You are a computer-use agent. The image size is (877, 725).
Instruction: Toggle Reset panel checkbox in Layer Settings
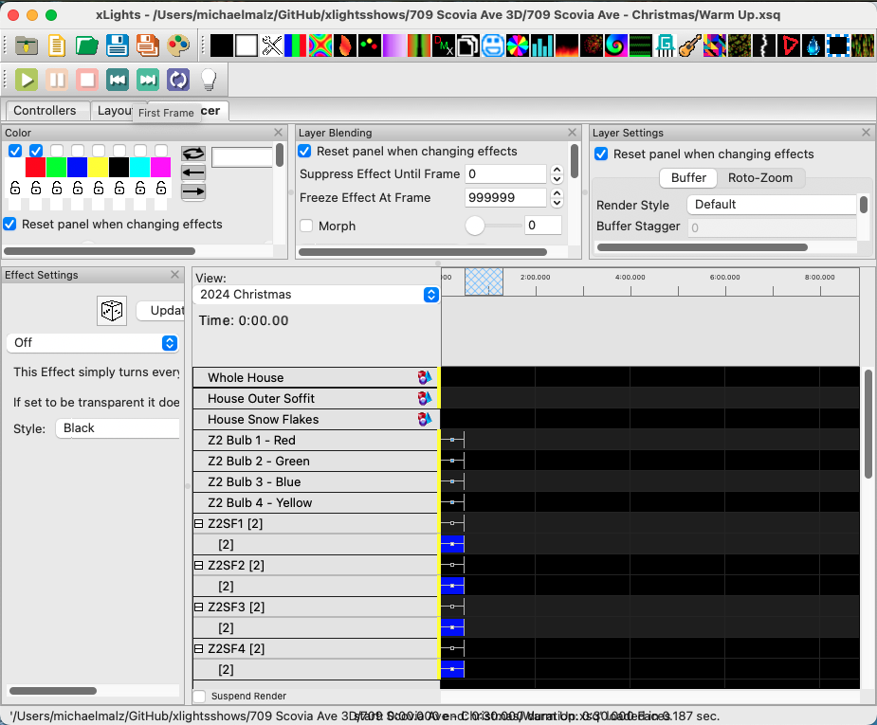tap(601, 154)
